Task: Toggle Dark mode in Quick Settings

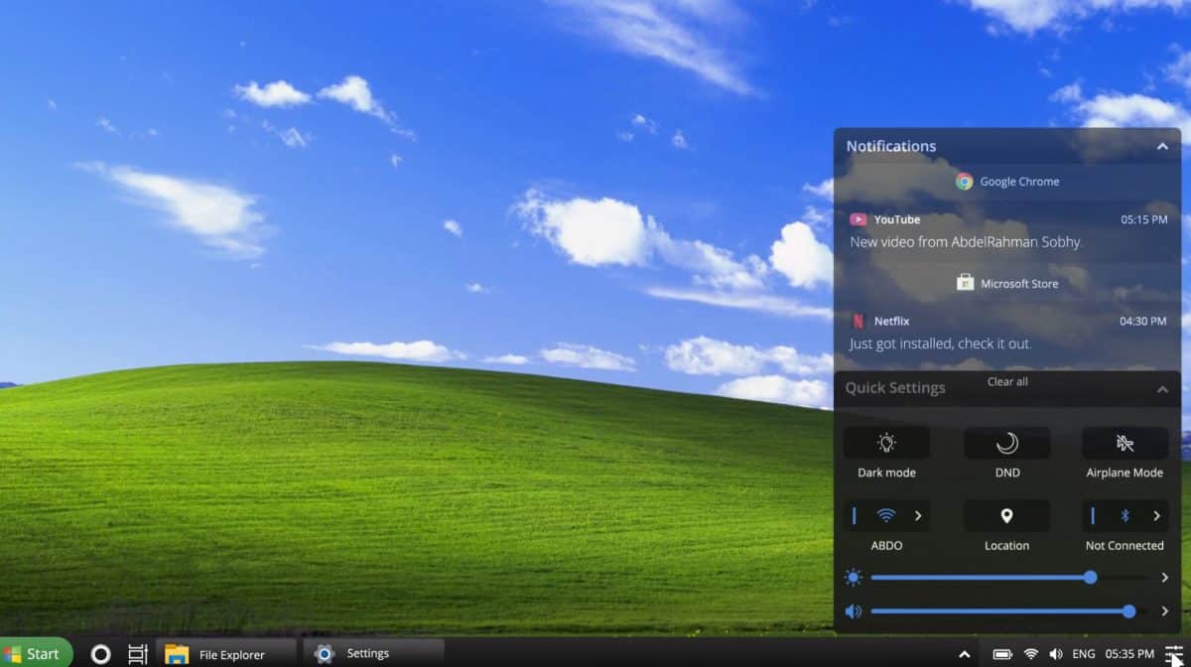Action: pos(886,443)
